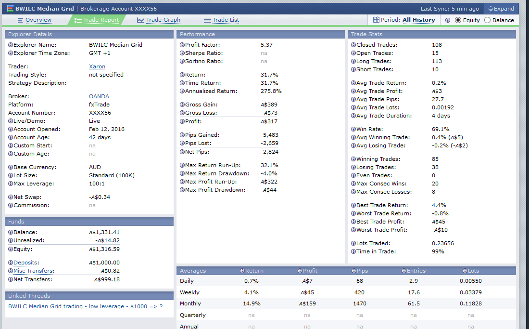This screenshot has width=529, height=329.
Task: Open the Deposits link in Funds
Action: pyautogui.click(x=26, y=263)
